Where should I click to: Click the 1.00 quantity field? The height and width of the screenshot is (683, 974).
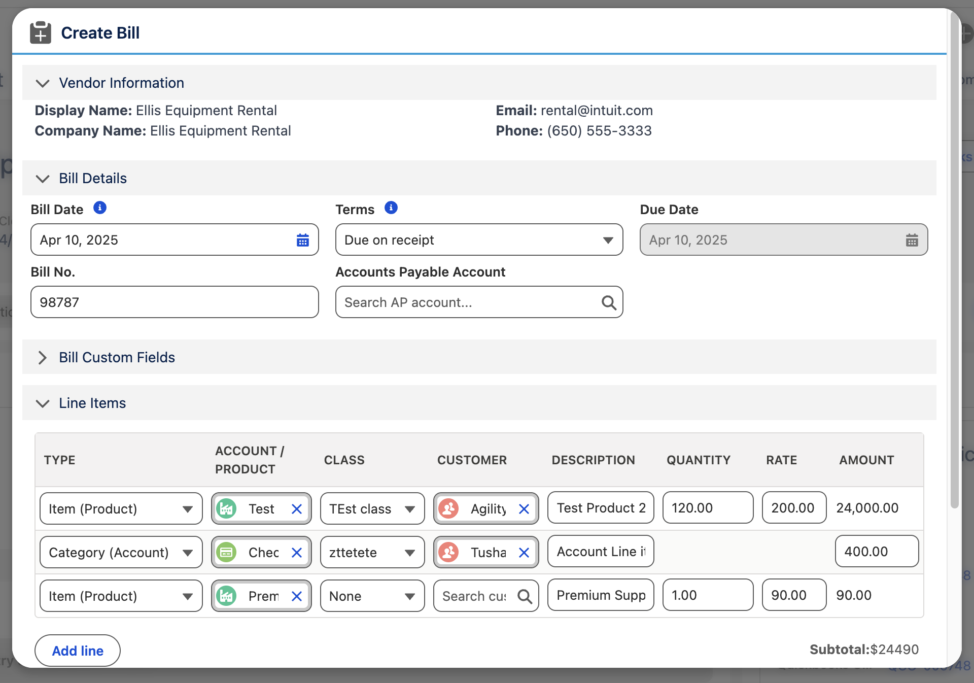pos(708,595)
